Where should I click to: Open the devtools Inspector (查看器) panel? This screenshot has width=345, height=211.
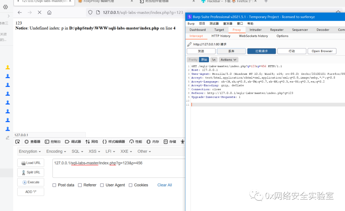33,142
